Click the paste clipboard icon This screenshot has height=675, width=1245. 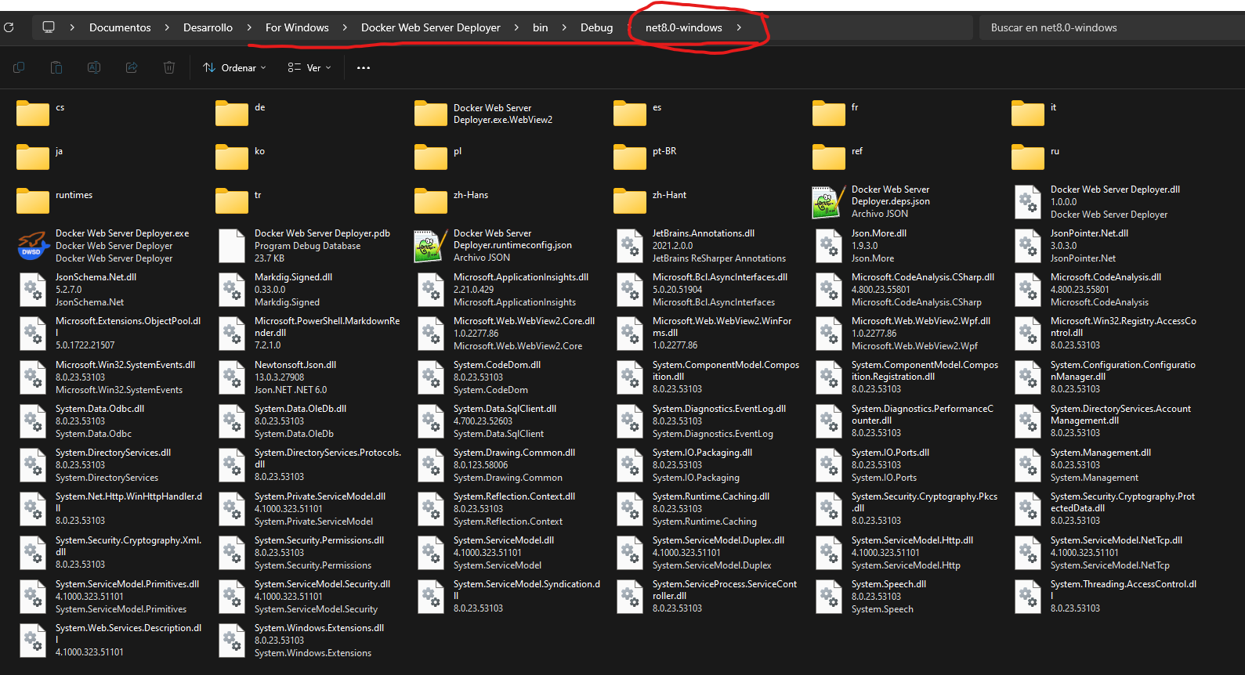click(x=56, y=68)
